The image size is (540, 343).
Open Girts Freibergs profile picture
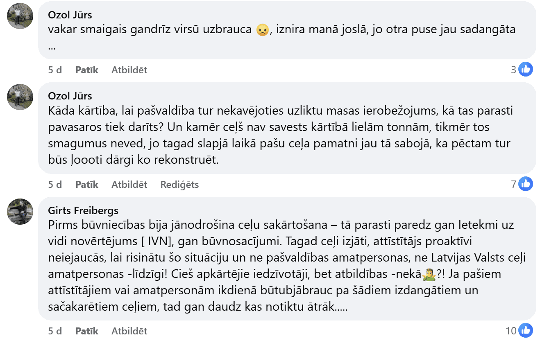coord(20,211)
